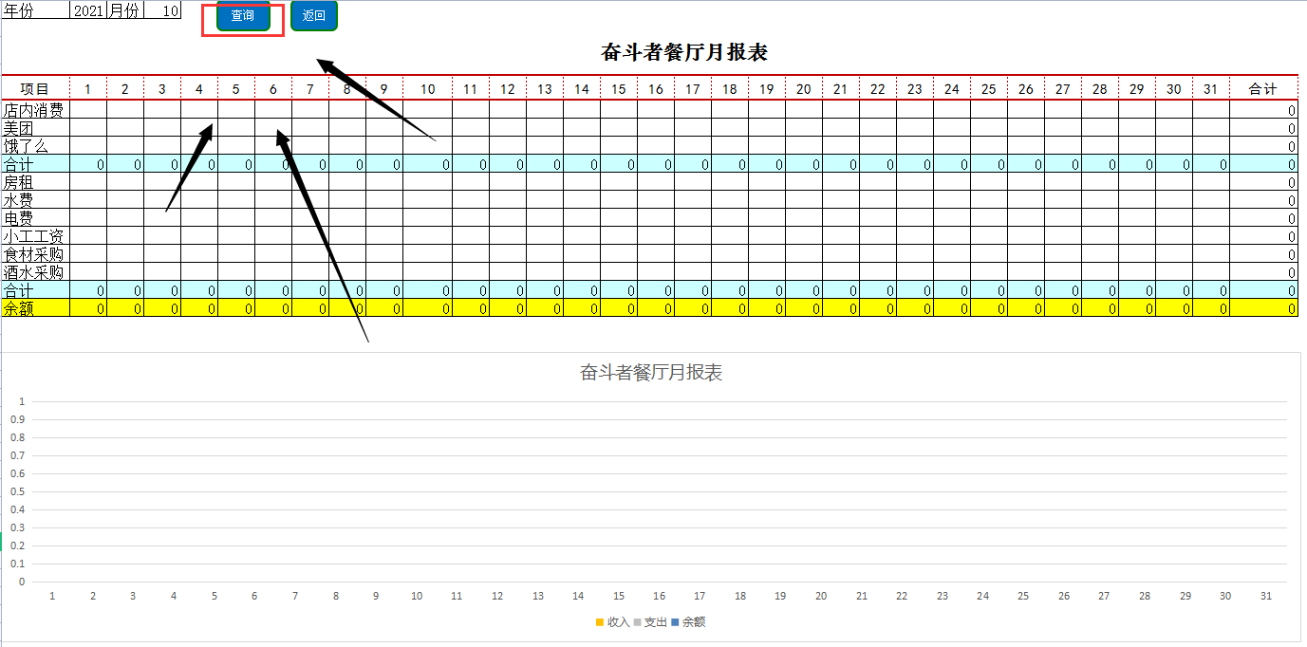Click the 查询 button
This screenshot has height=647, width=1307.
click(x=243, y=16)
